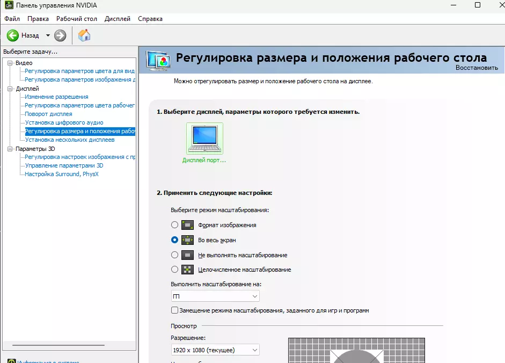This screenshot has width=505, height=363.
Task: Open Управление параметрами 3D task
Action: coord(64,165)
